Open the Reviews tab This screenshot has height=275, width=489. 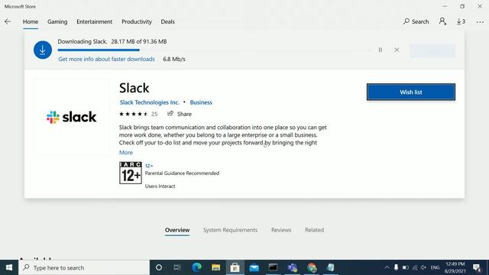[281, 230]
